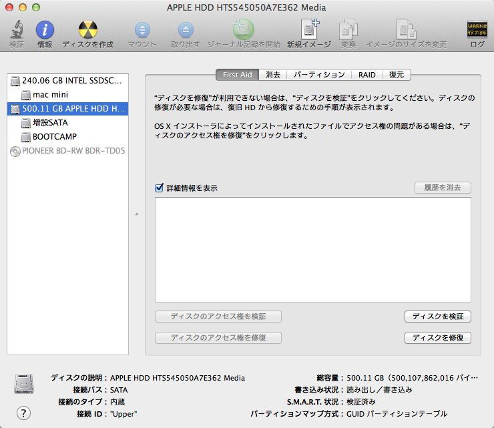The image size is (494, 428).
Task: Click inside the First Aid details log area
Action: point(313,250)
